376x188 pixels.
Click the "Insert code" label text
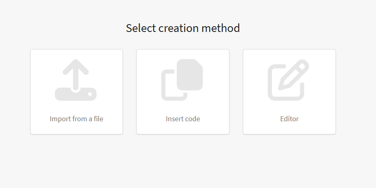pos(183,119)
